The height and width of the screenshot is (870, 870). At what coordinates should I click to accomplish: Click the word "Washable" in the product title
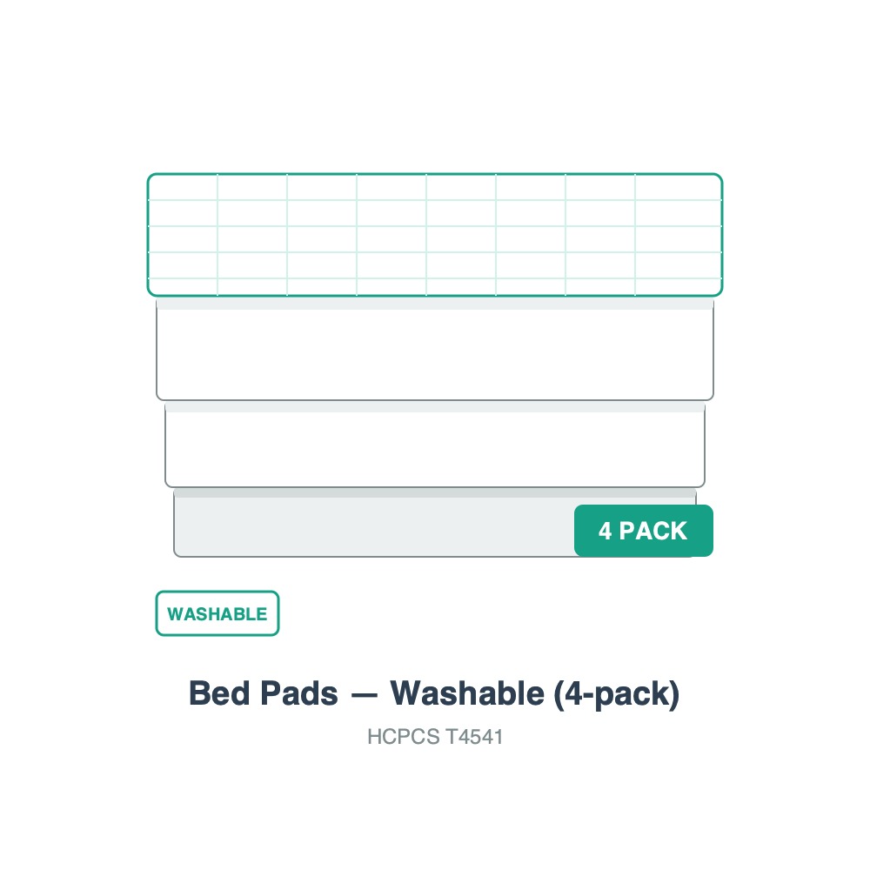pos(468,693)
